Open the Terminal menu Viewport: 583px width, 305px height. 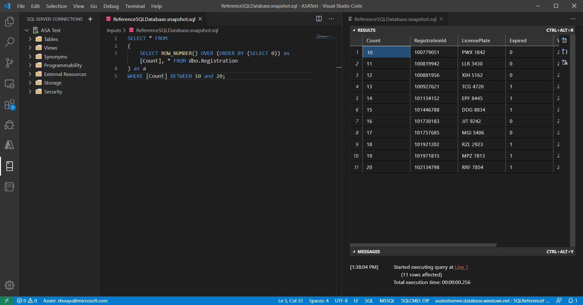click(x=135, y=6)
